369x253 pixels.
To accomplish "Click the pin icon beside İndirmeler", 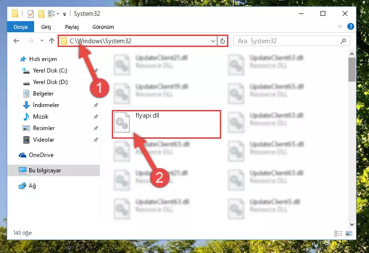I will [x=96, y=105].
